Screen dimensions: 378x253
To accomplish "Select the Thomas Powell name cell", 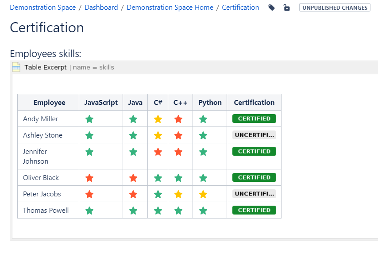I will [48, 211].
